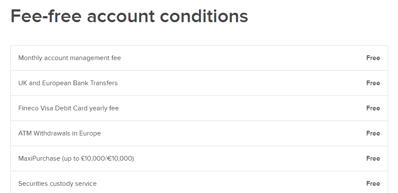This screenshot has height=193, width=398.
Task: Select 'UK and European Bank Transfers' text
Action: coord(68,83)
